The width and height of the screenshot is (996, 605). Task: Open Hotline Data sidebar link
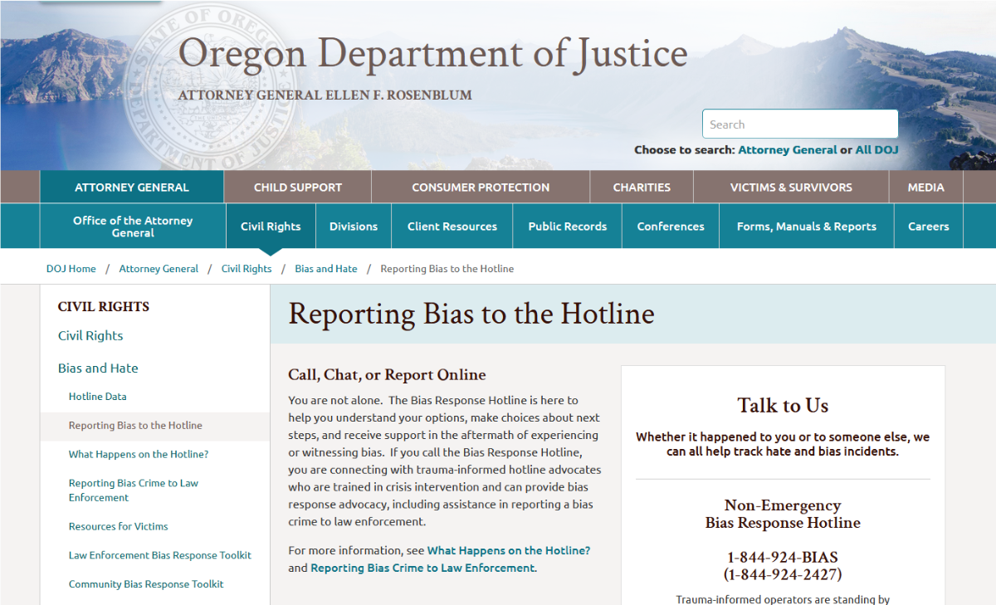pos(98,397)
